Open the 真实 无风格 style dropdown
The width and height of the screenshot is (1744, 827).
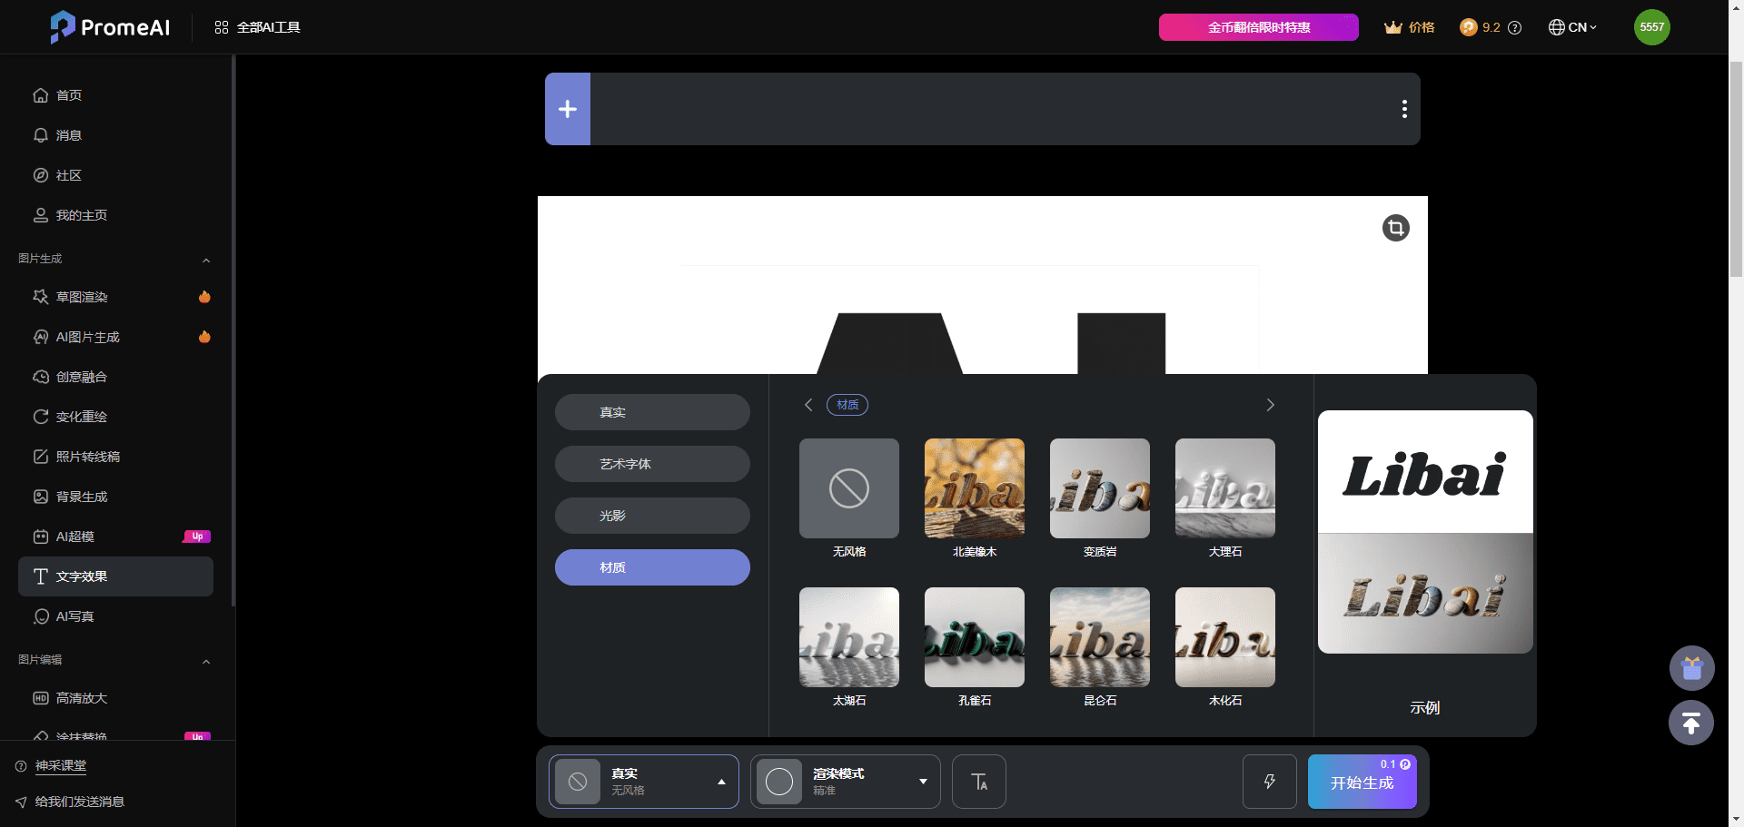click(x=644, y=782)
